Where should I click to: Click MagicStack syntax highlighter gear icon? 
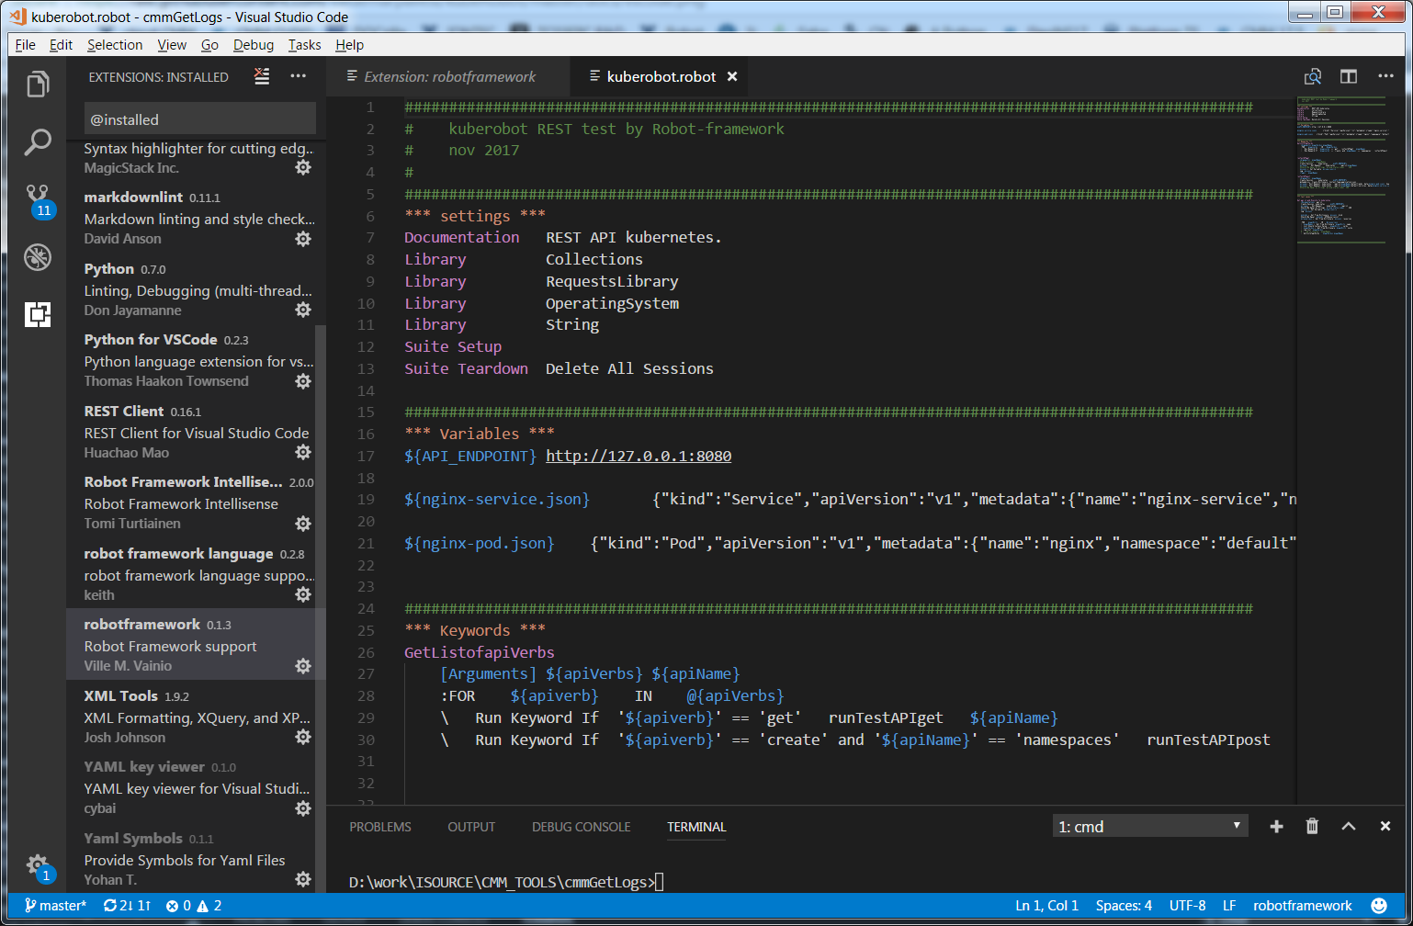pos(303,168)
